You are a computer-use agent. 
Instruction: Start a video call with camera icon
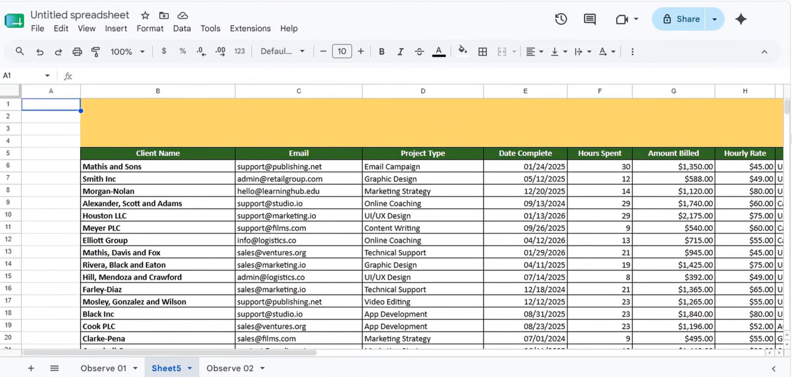click(x=622, y=19)
